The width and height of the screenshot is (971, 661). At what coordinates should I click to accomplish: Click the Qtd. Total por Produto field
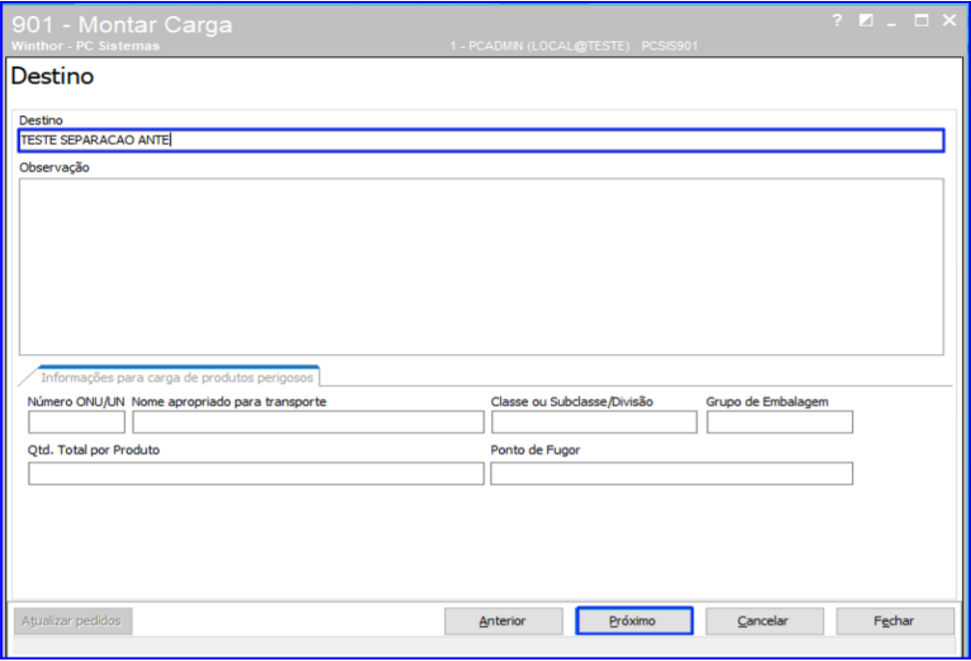point(255,474)
